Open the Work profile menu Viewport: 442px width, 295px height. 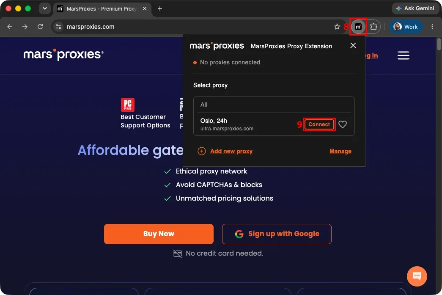pyautogui.click(x=406, y=27)
